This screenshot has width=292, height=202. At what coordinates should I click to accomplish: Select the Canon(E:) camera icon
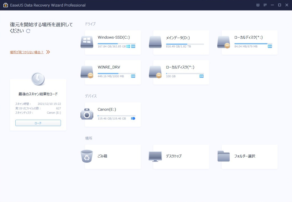87,114
